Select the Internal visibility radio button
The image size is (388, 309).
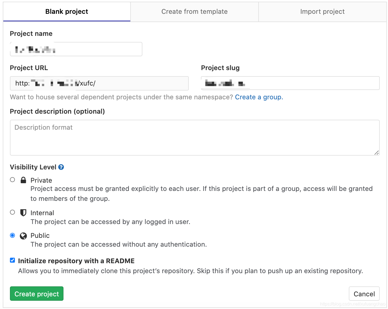click(12, 212)
